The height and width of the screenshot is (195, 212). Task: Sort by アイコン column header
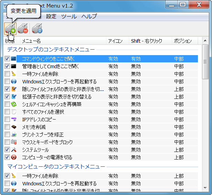point(117,41)
